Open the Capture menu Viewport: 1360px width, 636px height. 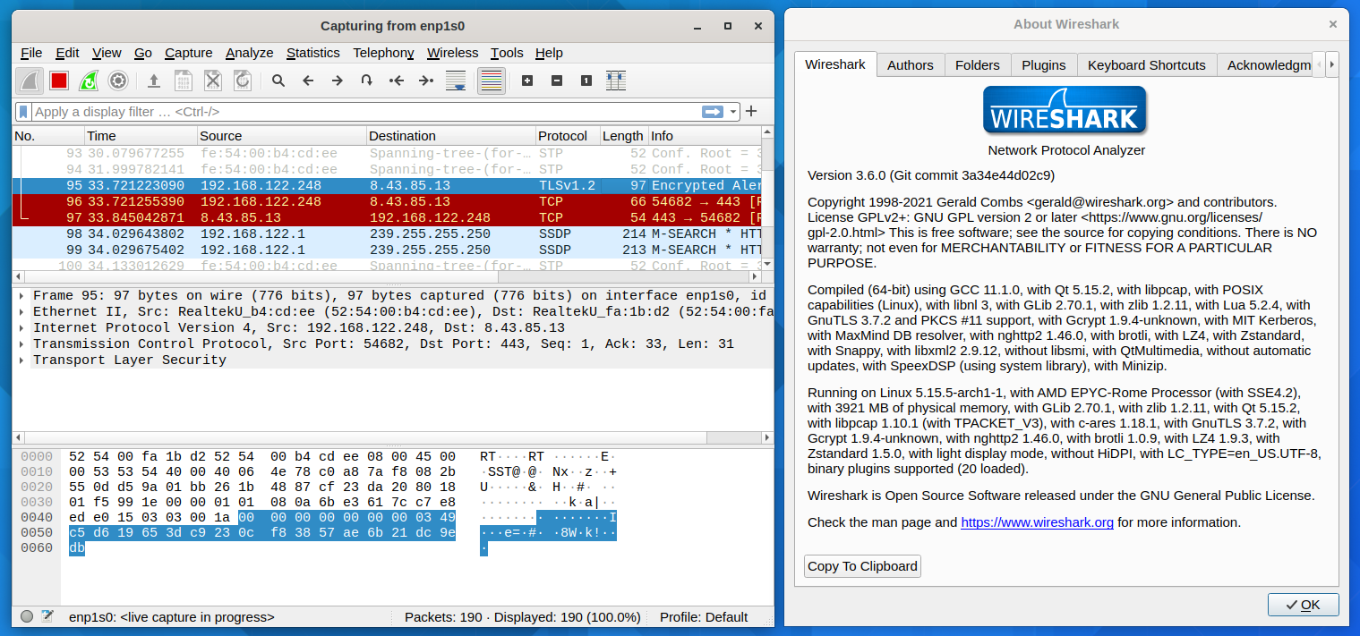click(x=189, y=53)
